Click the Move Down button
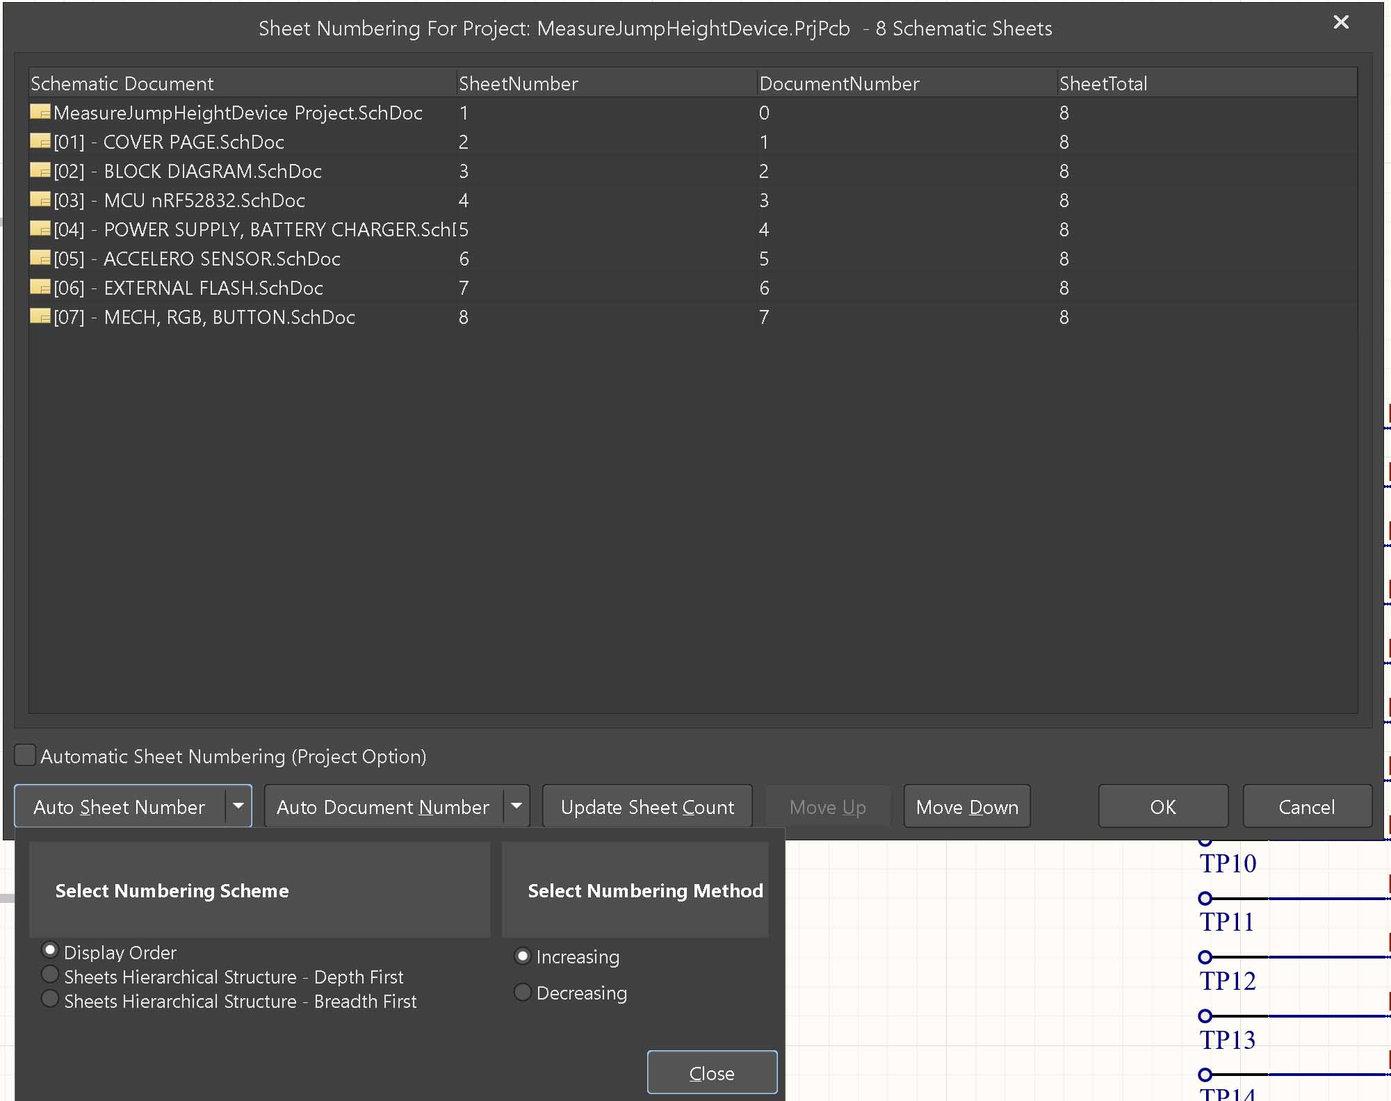The height and width of the screenshot is (1101, 1391). (x=966, y=806)
